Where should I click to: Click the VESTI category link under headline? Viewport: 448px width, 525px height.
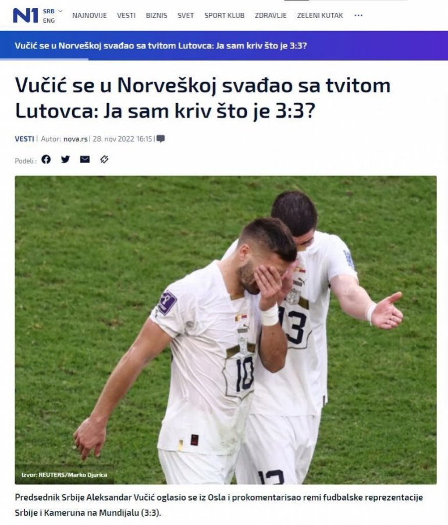tap(24, 139)
